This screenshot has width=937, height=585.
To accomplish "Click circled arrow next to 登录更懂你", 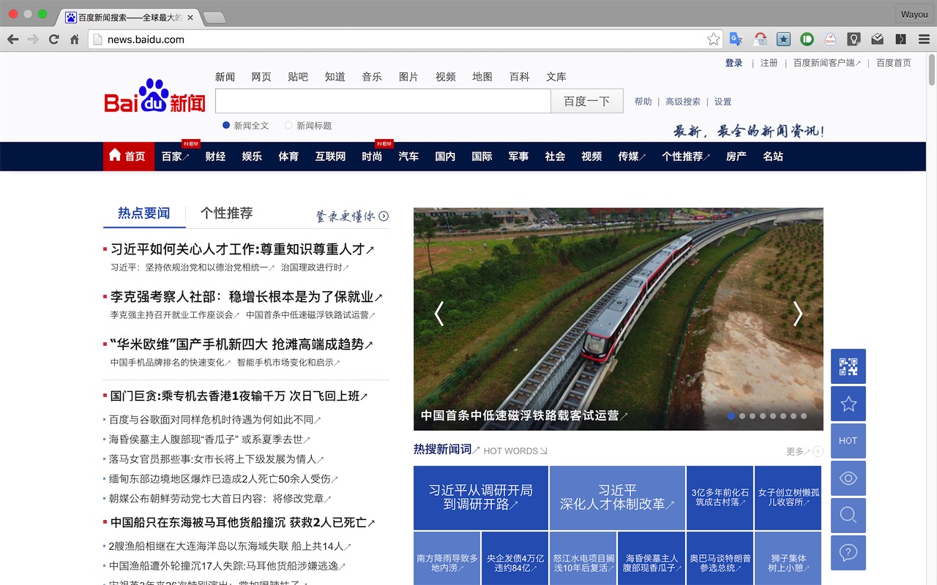I will 384,216.
